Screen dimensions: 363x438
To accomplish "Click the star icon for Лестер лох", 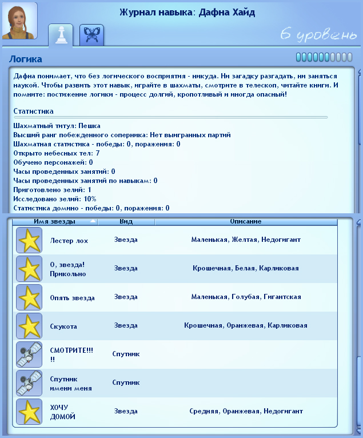I will tap(29, 240).
